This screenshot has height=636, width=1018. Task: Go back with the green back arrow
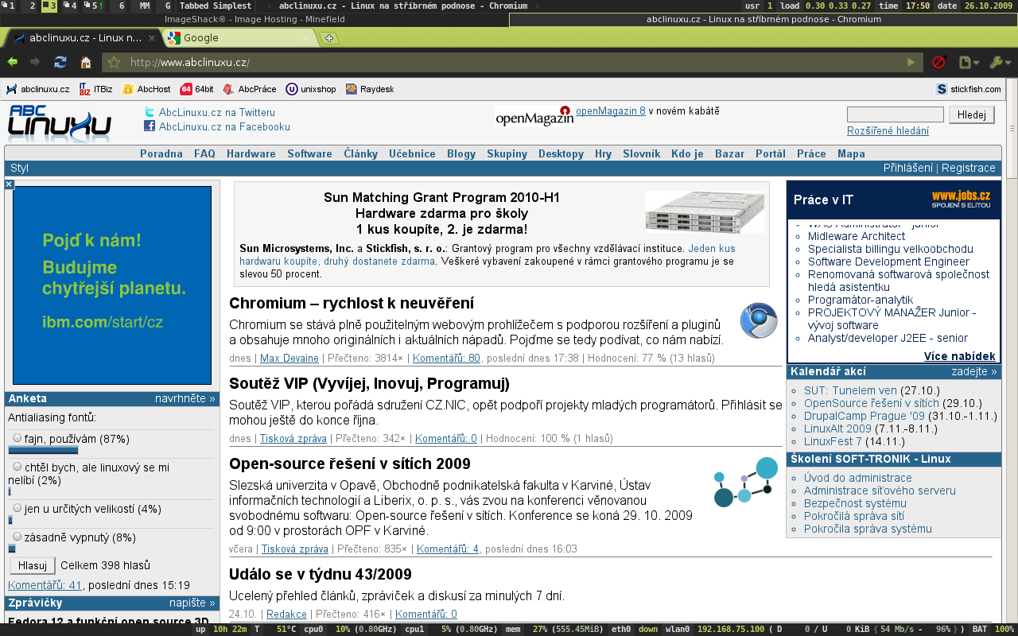click(x=13, y=62)
